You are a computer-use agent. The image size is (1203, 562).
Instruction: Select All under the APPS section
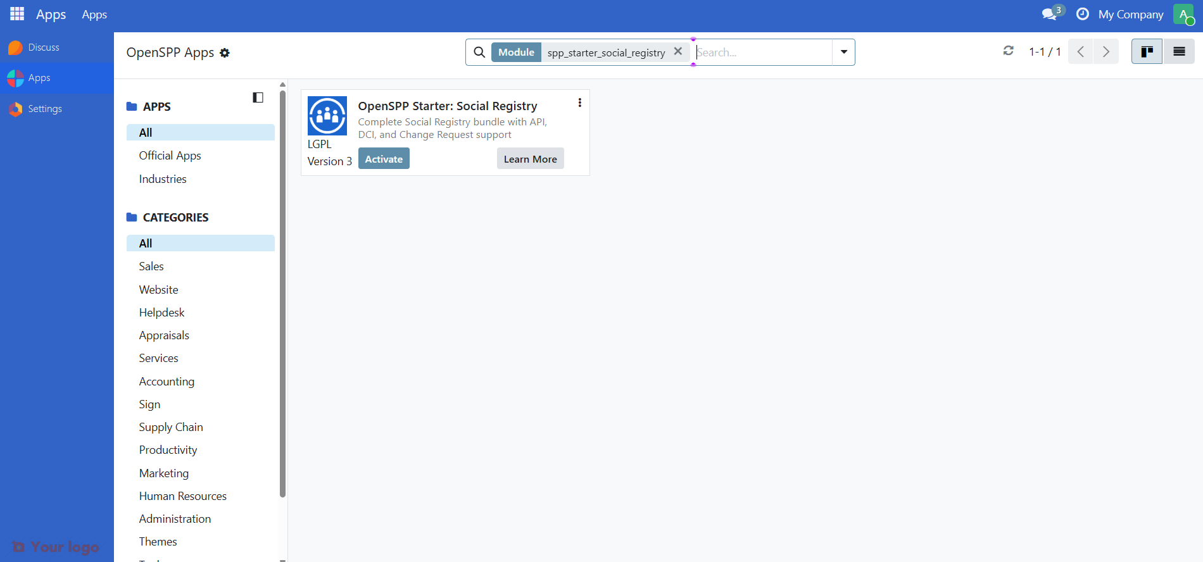click(201, 132)
